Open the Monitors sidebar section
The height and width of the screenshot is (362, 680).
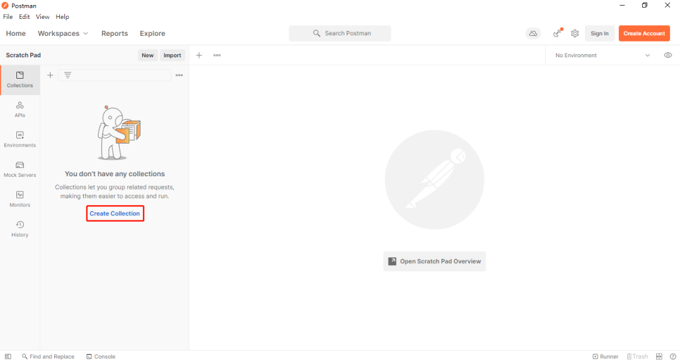coord(20,200)
